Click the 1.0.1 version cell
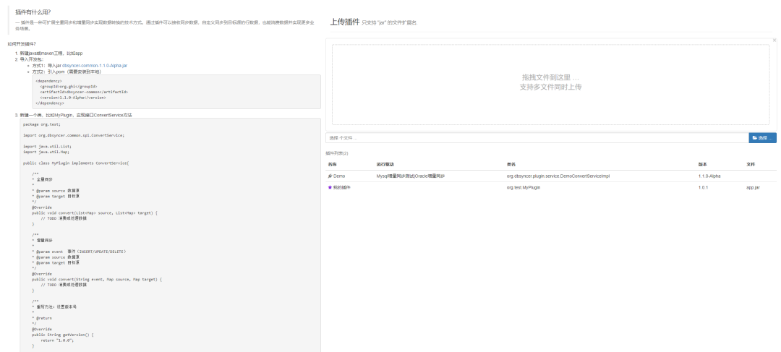Viewport: 781px width, 352px height. 703,187
